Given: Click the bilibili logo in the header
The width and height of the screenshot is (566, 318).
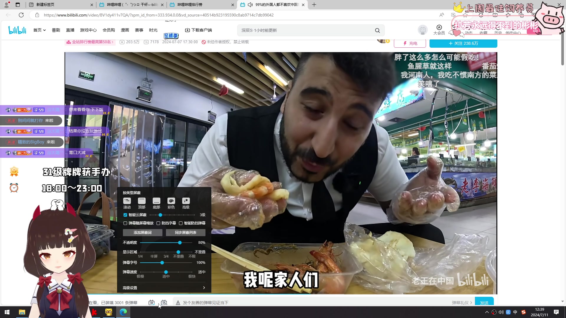Looking at the screenshot, I should point(17,30).
